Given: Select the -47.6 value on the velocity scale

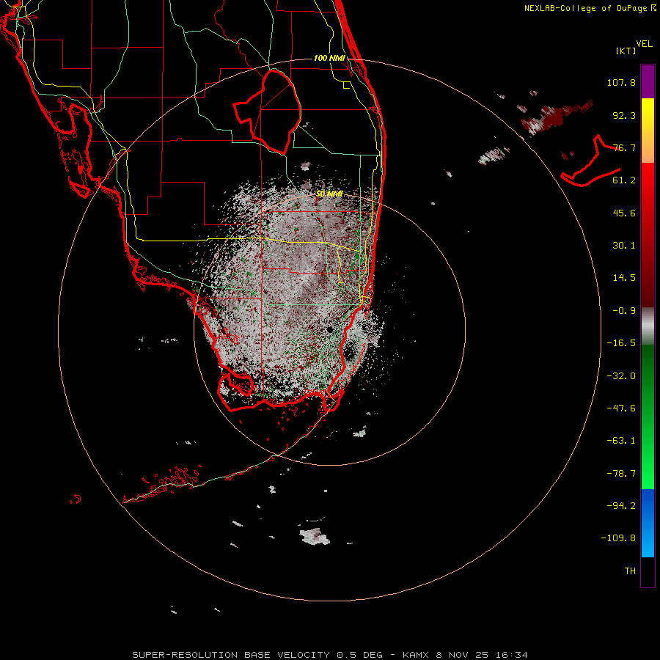Looking at the screenshot, I should (621, 408).
